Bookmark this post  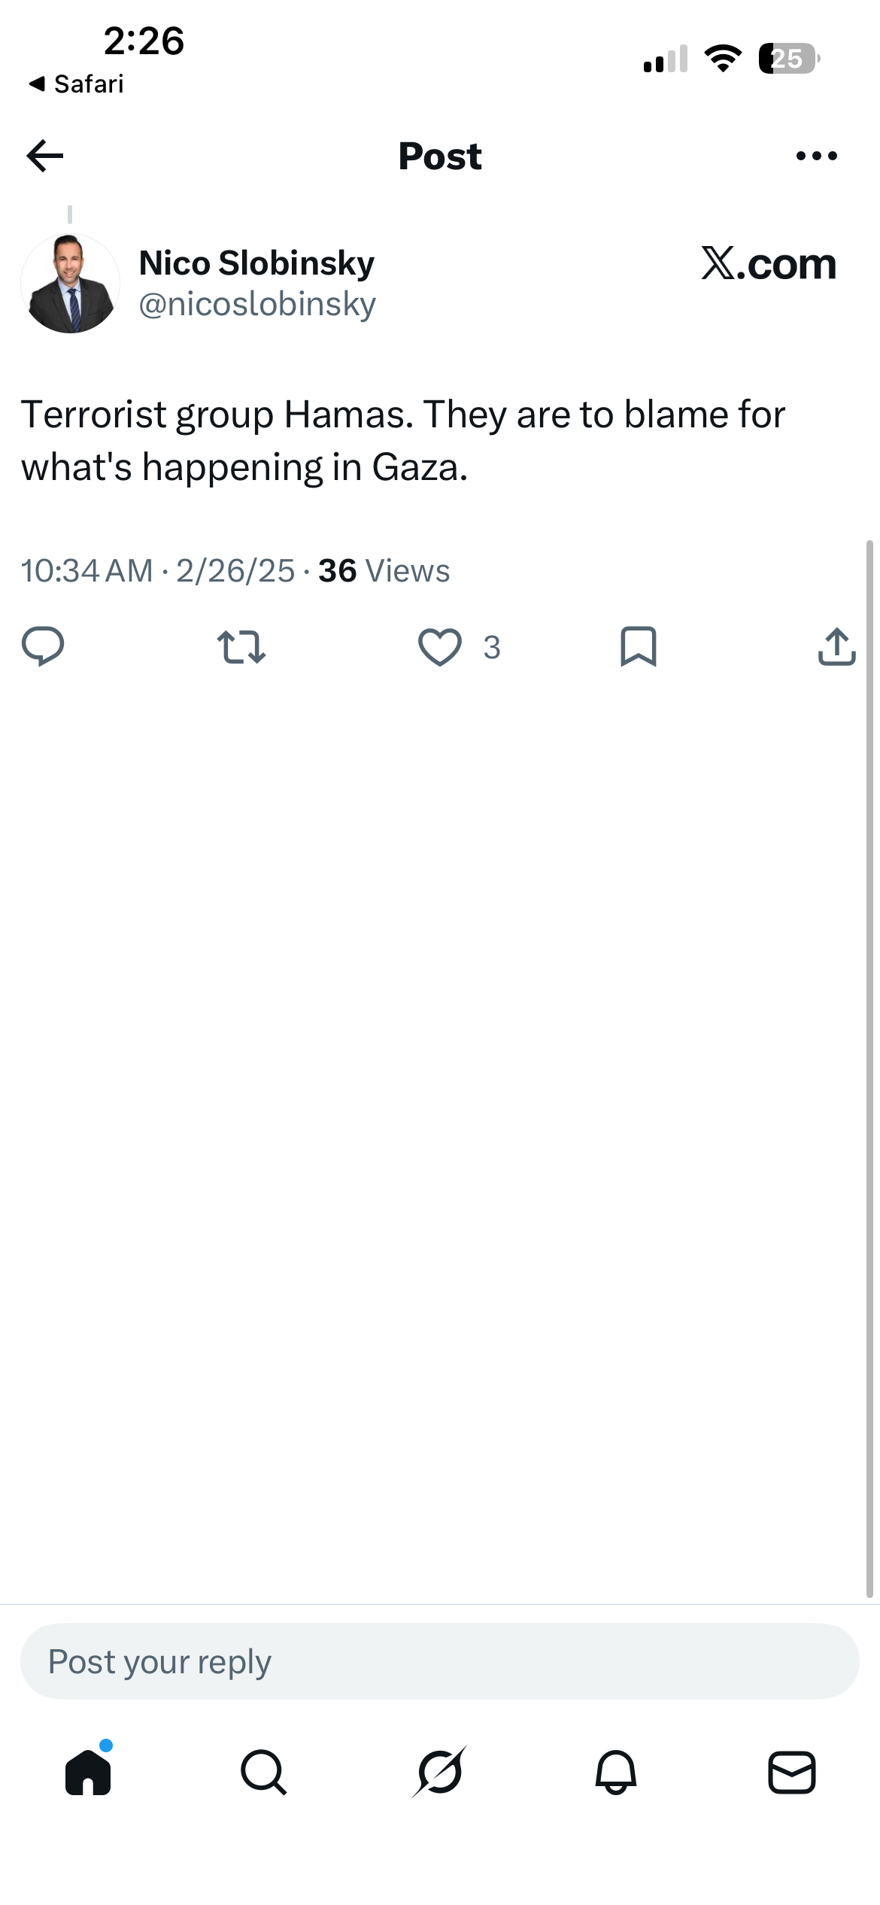(639, 646)
